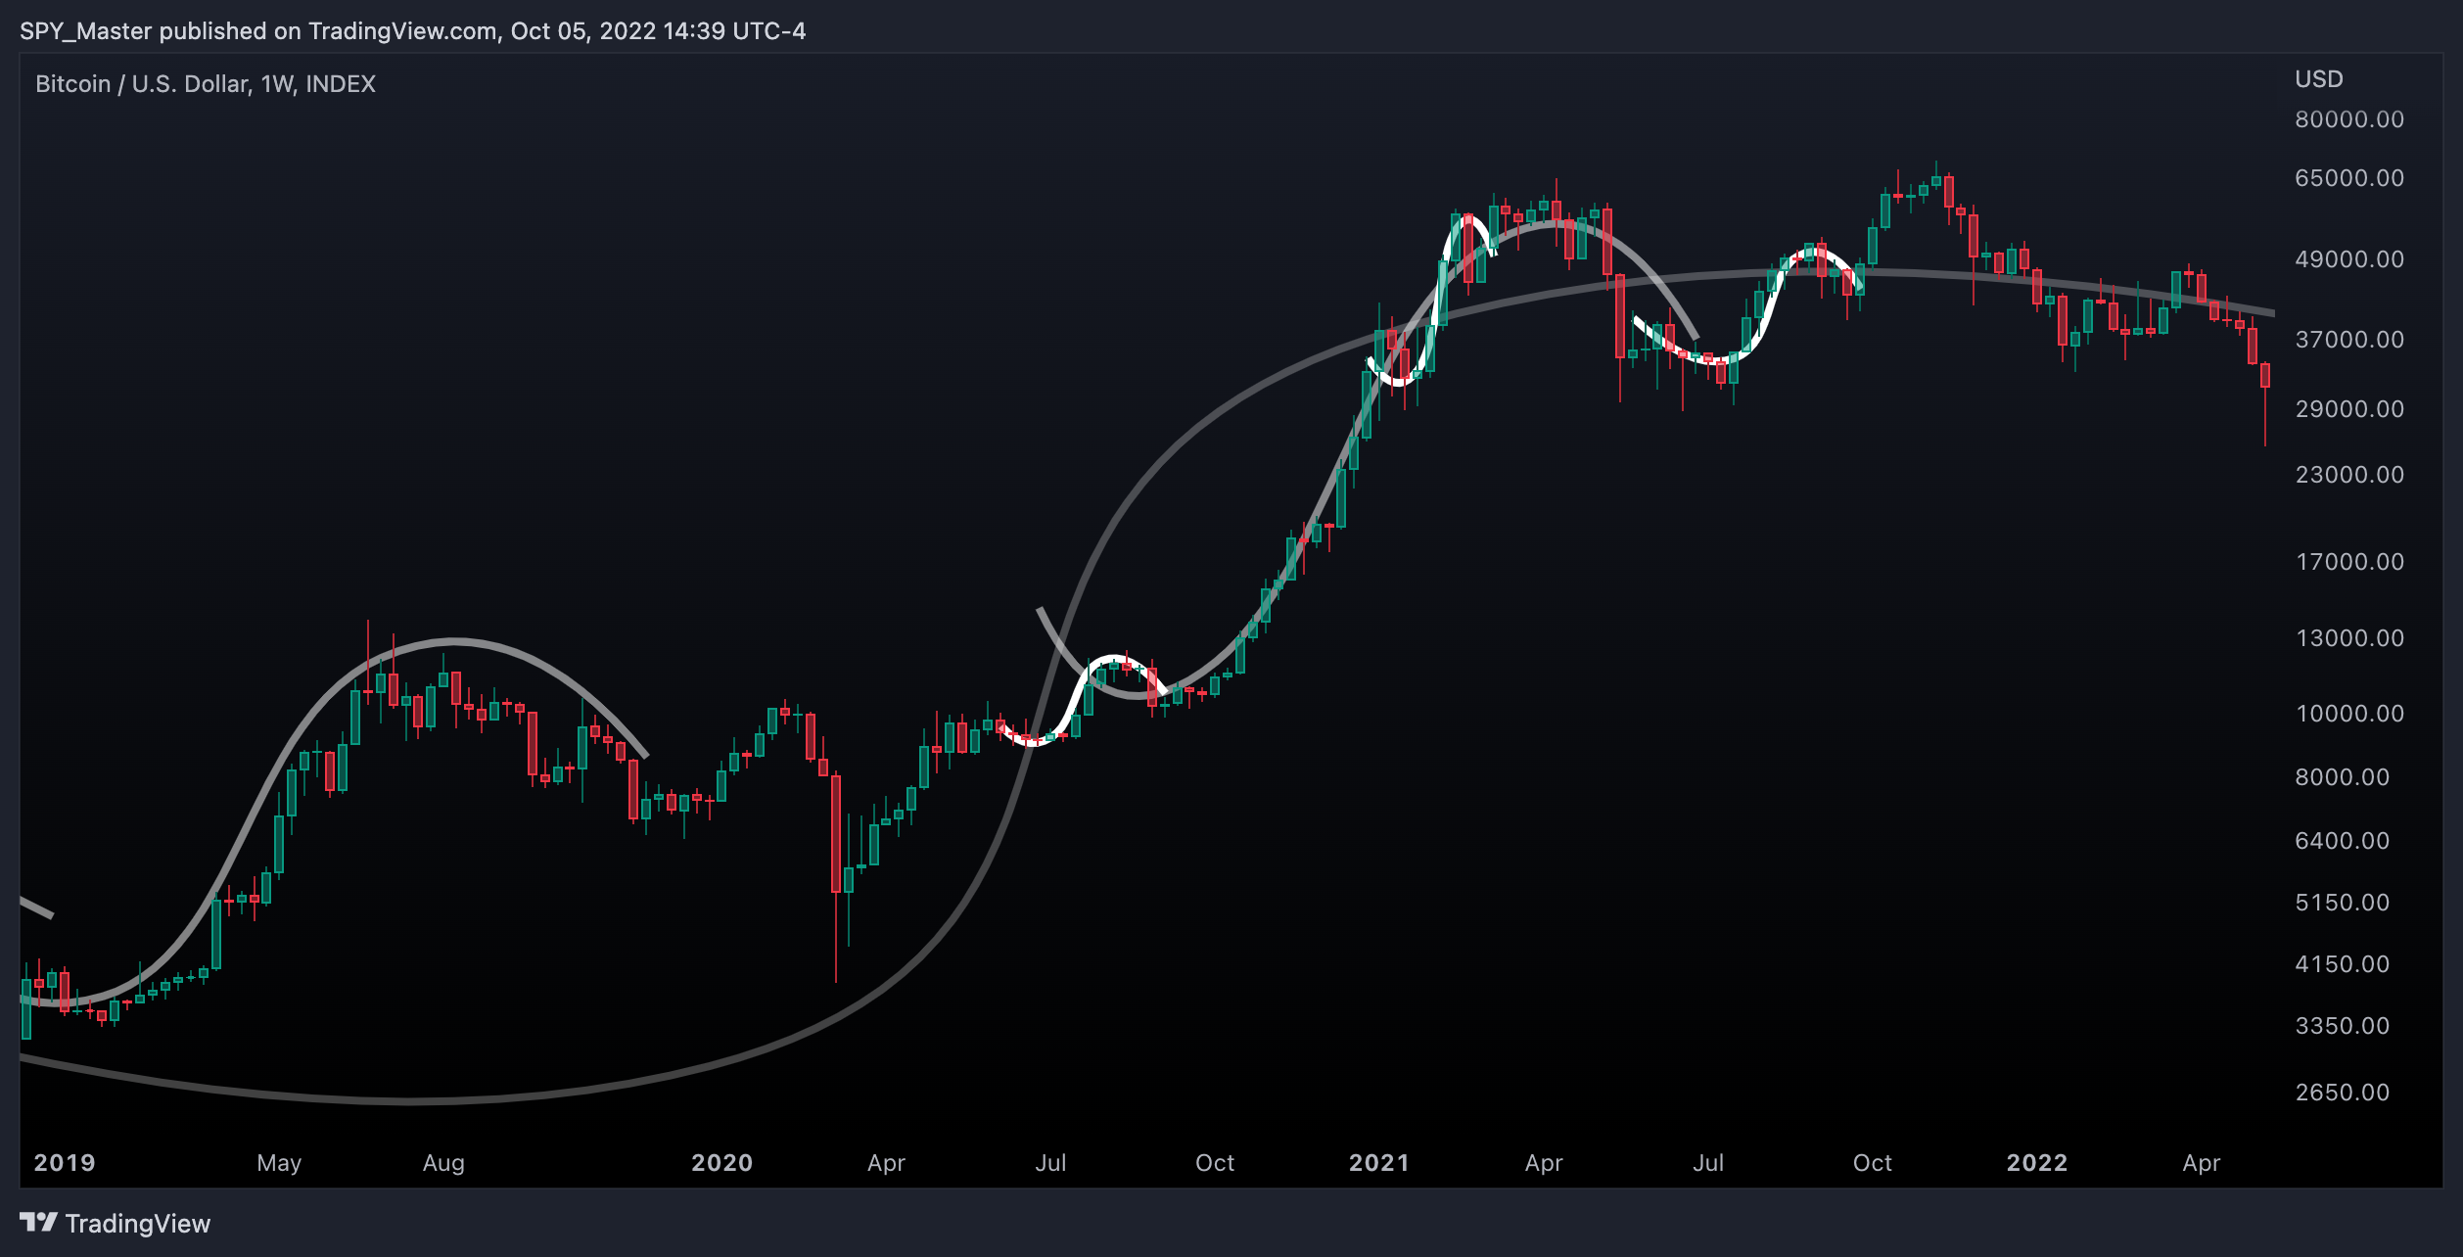Screen dimensions: 2463x1257
Task: Click the 2019 time axis label
Action: 65,1163
